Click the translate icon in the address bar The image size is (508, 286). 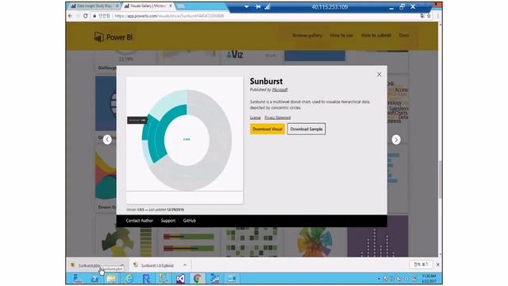422,16
